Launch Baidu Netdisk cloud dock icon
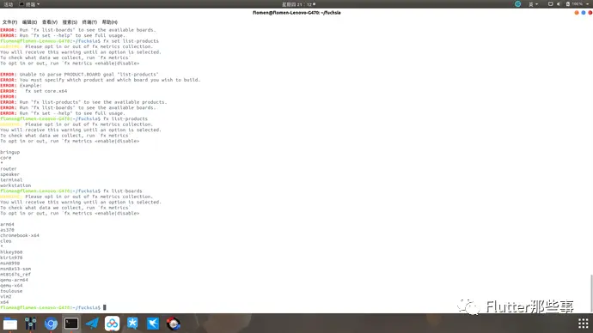This screenshot has width=593, height=333. coord(112,324)
